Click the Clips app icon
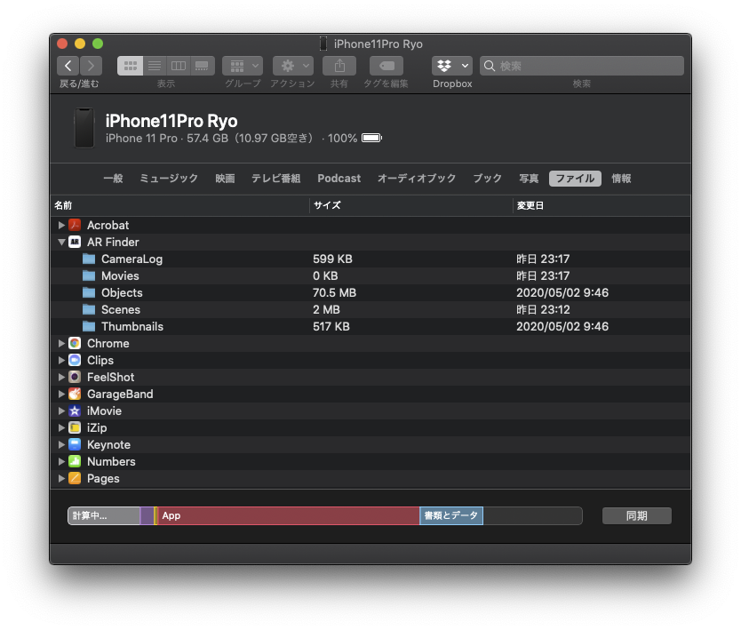Viewport: 741px width, 630px height. point(75,360)
